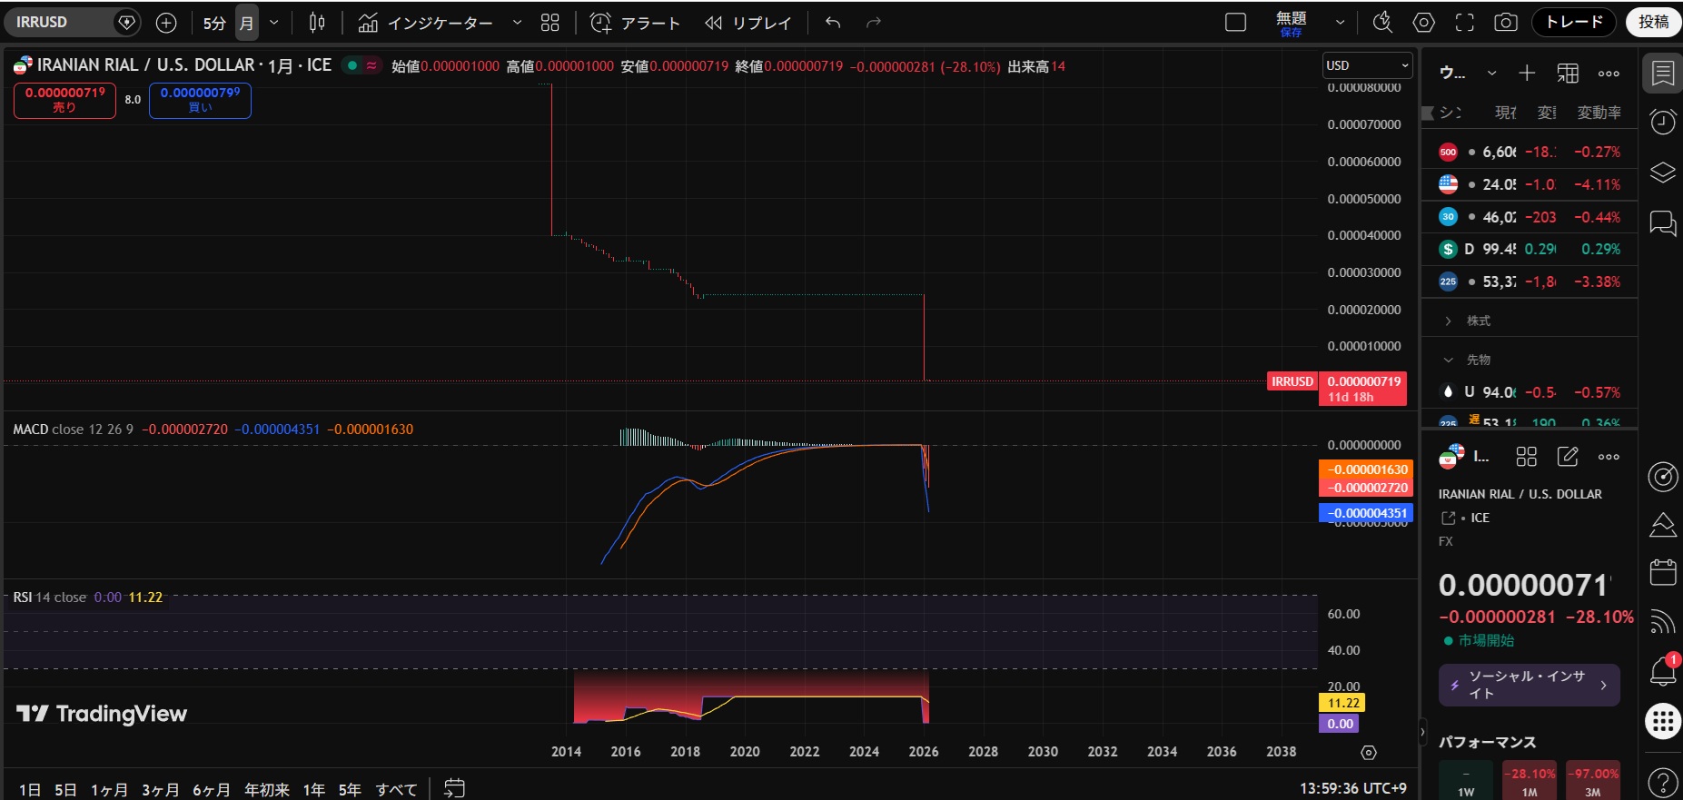Screen dimensions: 1683x800
Task: Select the 1年 time range tab
Action: point(314,789)
